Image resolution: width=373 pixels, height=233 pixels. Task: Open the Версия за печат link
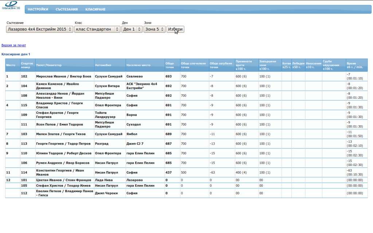[14, 46]
